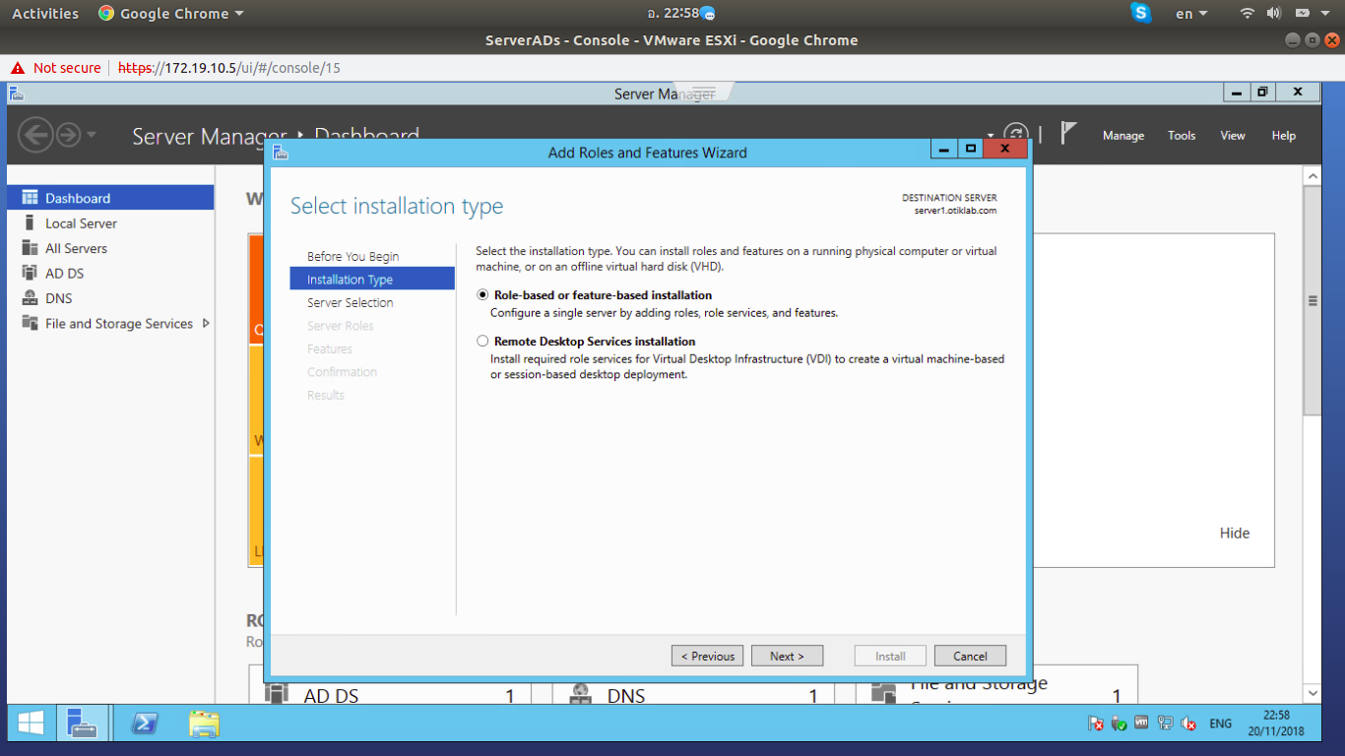
Task: Select Remote Desktop Services installation option
Action: pyautogui.click(x=482, y=341)
